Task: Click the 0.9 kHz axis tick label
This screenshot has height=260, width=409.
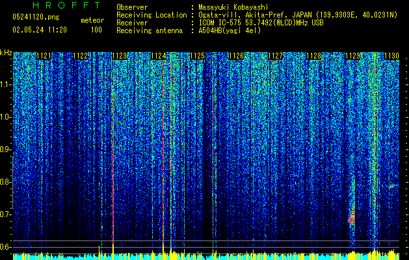Action: tap(5, 149)
